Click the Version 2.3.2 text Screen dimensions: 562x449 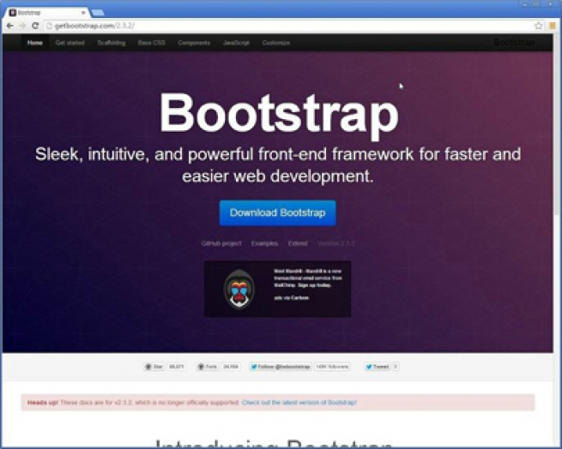tap(336, 243)
